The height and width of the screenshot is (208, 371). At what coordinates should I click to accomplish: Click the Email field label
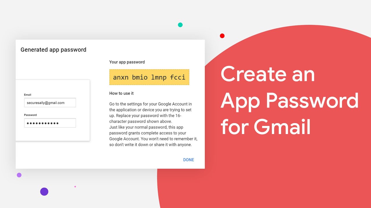click(28, 95)
